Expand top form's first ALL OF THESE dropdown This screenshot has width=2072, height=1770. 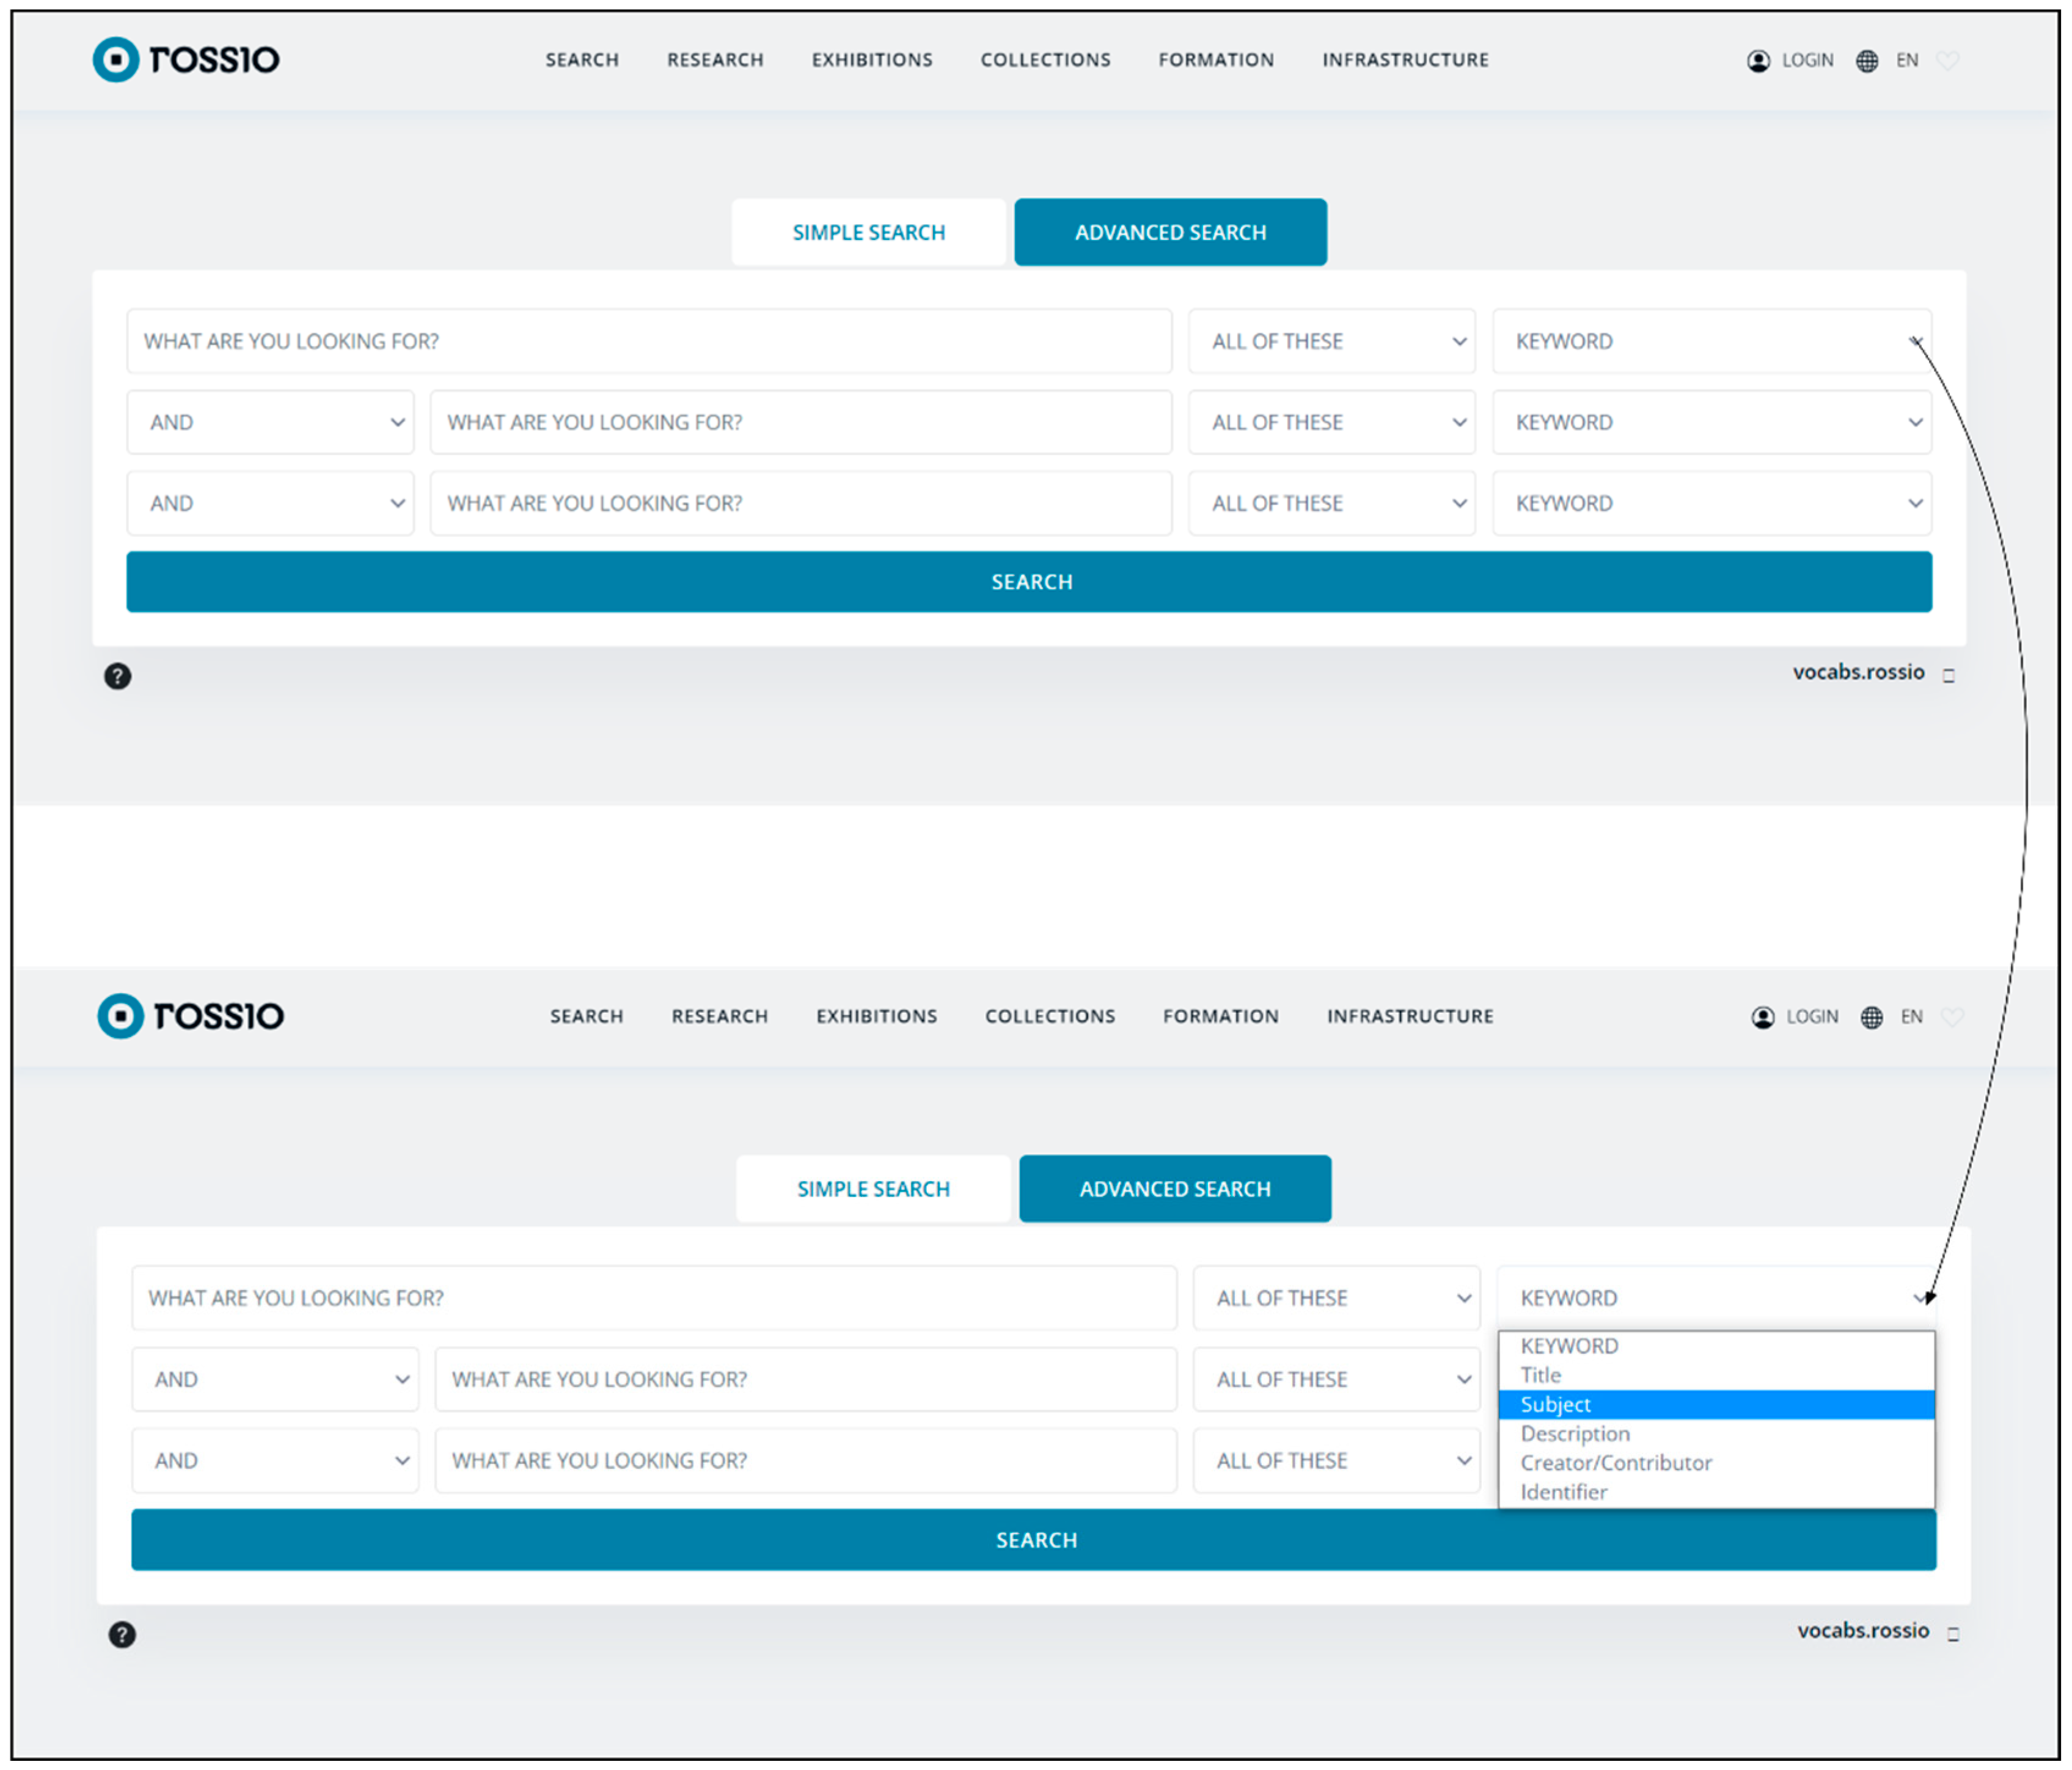(x=1331, y=342)
